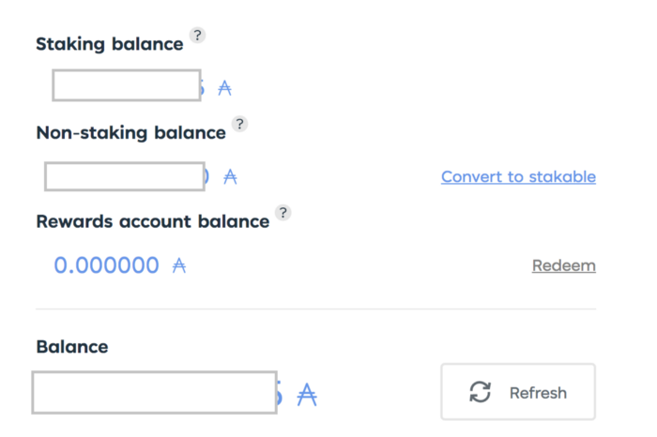The width and height of the screenshot is (657, 437).
Task: Click the redacted non-staking balance amount box
Action: click(125, 177)
